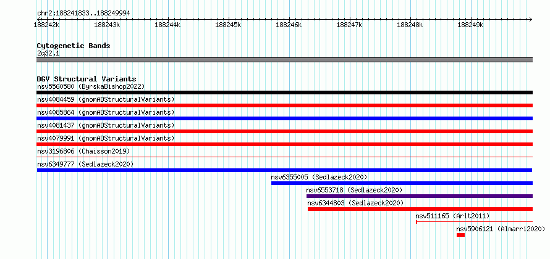The image size is (550, 259).
Task: Select the gray 2q32.1 cytogenetic band bar
Action: point(285,60)
